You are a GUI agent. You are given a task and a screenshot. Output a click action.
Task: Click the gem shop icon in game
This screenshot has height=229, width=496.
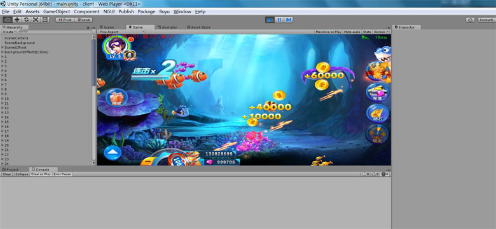coord(378,114)
